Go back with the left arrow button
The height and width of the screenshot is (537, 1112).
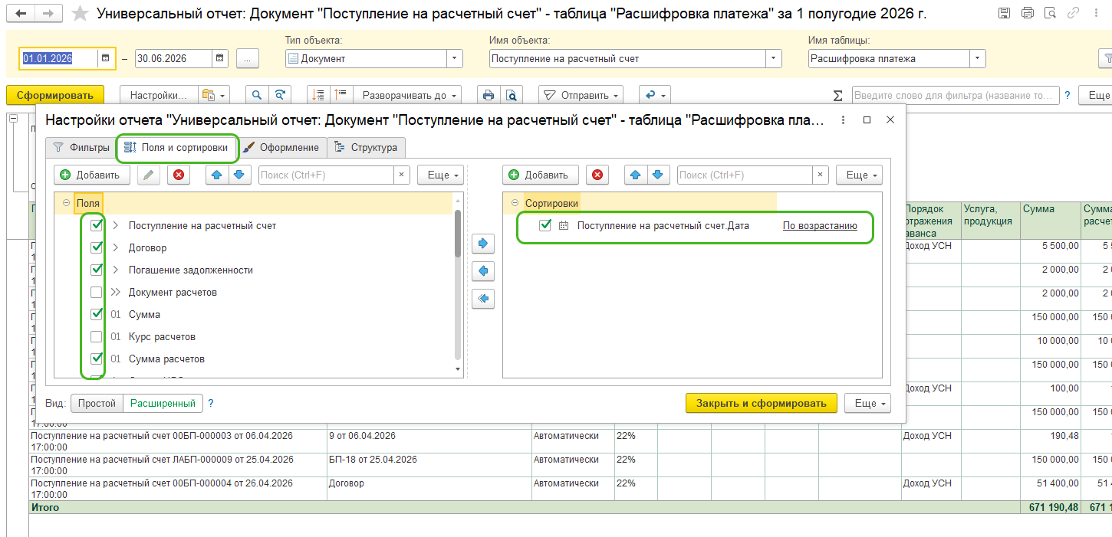[x=21, y=14]
